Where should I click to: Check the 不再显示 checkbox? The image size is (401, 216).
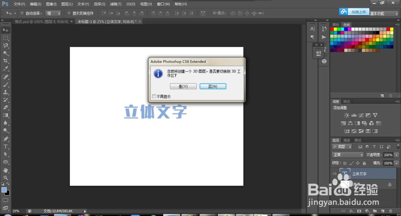point(154,96)
